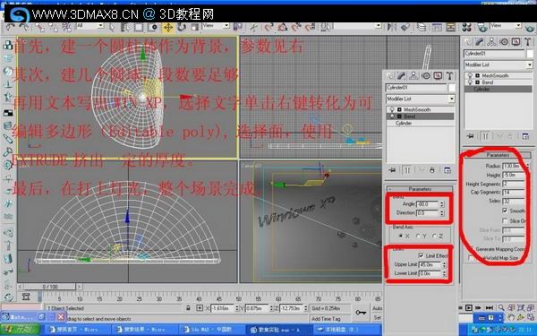The height and width of the screenshot is (336, 537).
Task: Pin the stack in the Cylinder-selected panel
Action: point(471,136)
